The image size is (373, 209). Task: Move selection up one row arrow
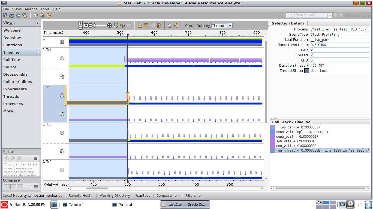click(140, 26)
